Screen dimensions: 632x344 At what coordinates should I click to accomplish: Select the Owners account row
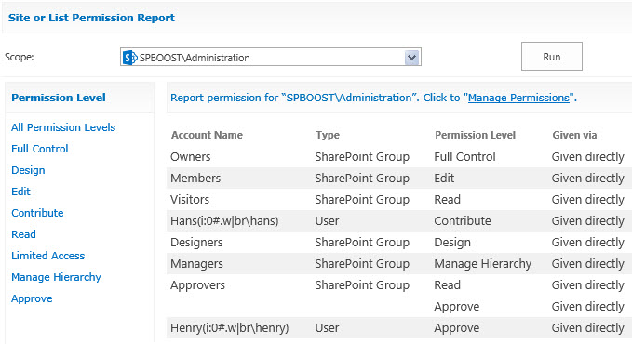click(x=399, y=157)
